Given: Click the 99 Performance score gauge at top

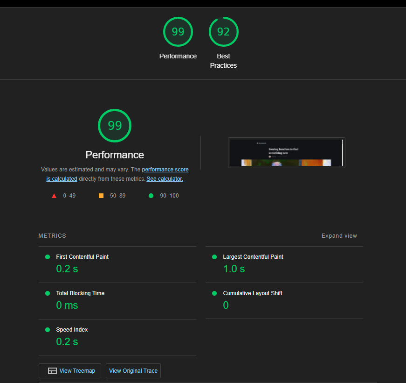Looking at the screenshot, I should 178,32.
